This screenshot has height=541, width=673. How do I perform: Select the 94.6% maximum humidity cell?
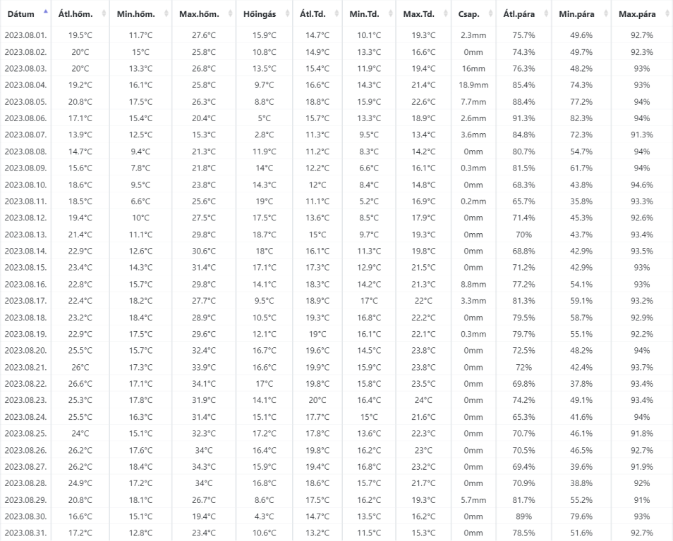click(641, 185)
